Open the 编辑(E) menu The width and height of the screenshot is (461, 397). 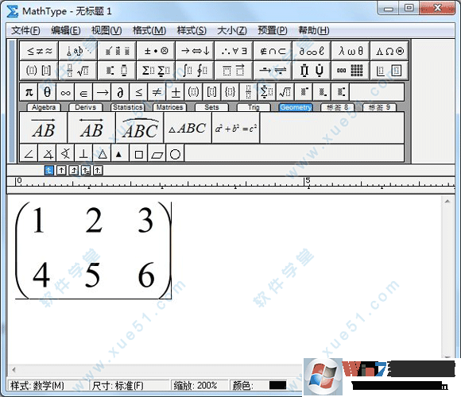(x=65, y=30)
